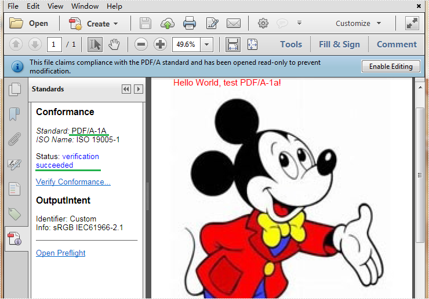Click the PDF/A-1A standard text

coord(89,131)
